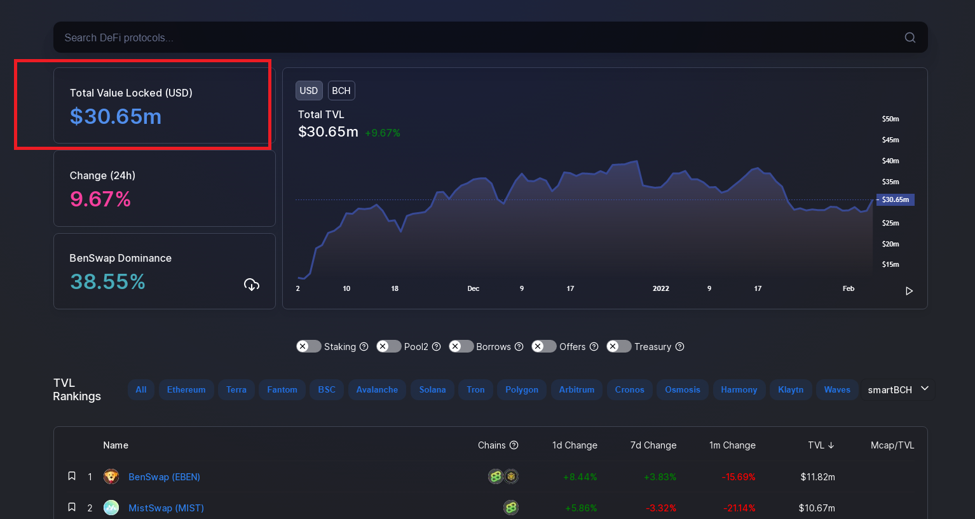Screen dimensions: 975x519
Task: Click the smartBCH chain icon in MistSwap row
Action: tap(511, 508)
